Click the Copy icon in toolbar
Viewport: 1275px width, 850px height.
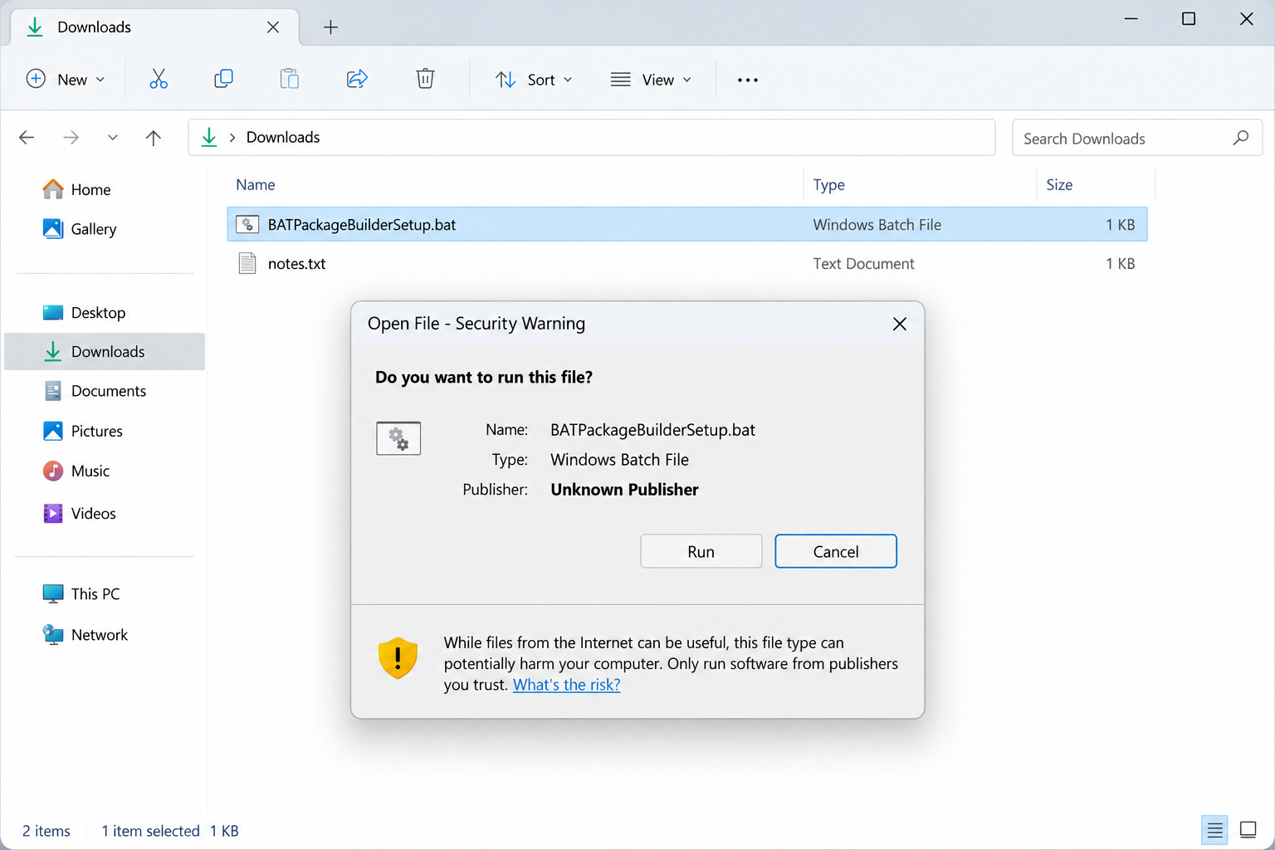(223, 79)
